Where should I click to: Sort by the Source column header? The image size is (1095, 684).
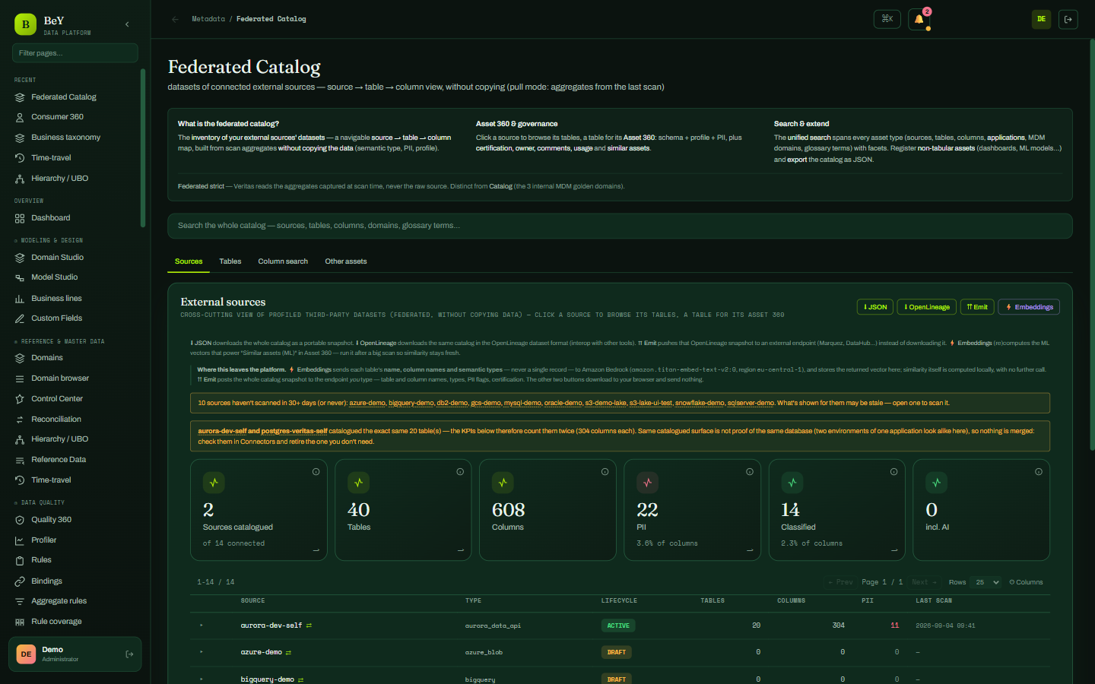[x=252, y=600]
